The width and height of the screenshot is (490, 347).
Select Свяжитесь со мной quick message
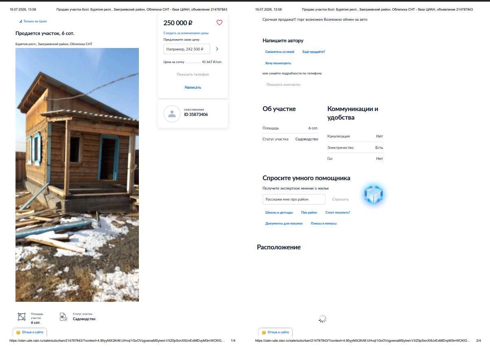279,52
